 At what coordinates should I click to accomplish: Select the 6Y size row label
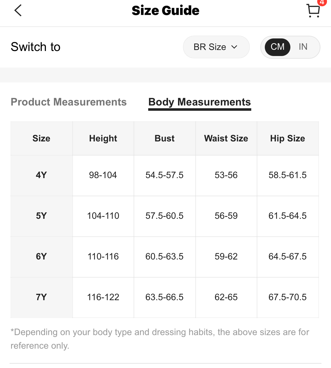click(x=41, y=256)
